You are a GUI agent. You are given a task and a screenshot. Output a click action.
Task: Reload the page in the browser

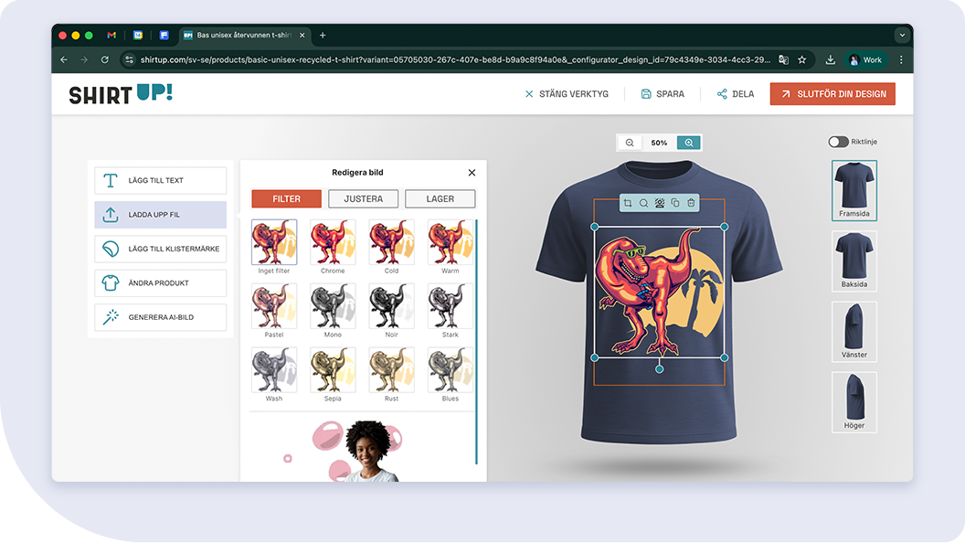104,59
